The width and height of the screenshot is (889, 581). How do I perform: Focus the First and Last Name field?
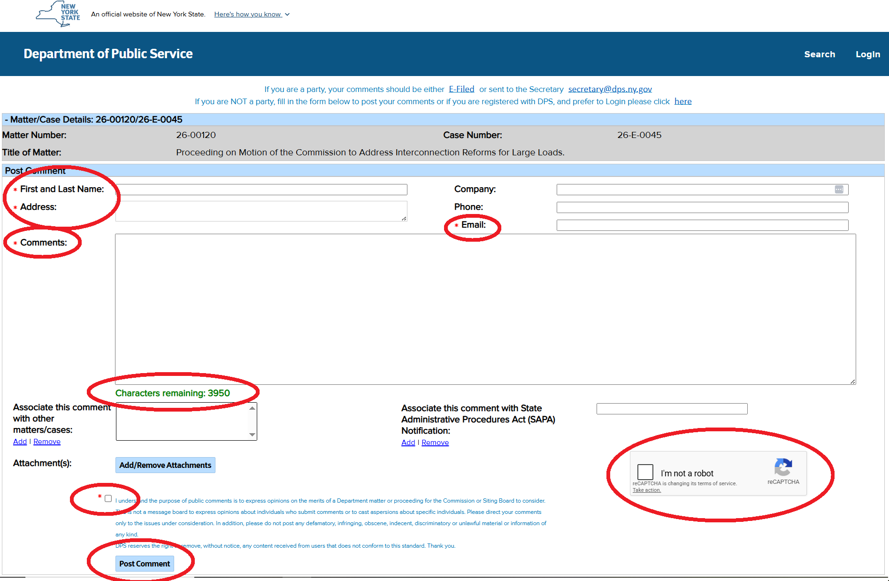click(261, 190)
